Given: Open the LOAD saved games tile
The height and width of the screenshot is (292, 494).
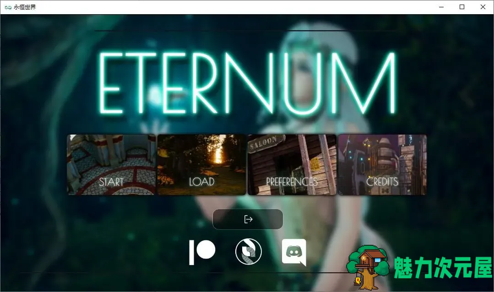Looking at the screenshot, I should click(201, 165).
